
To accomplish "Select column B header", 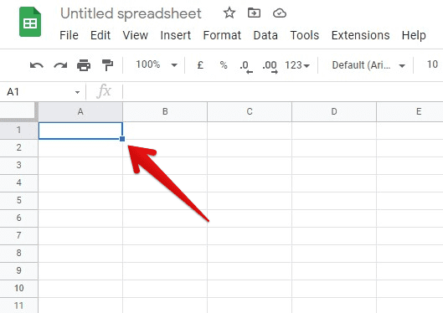I will click(x=165, y=112).
